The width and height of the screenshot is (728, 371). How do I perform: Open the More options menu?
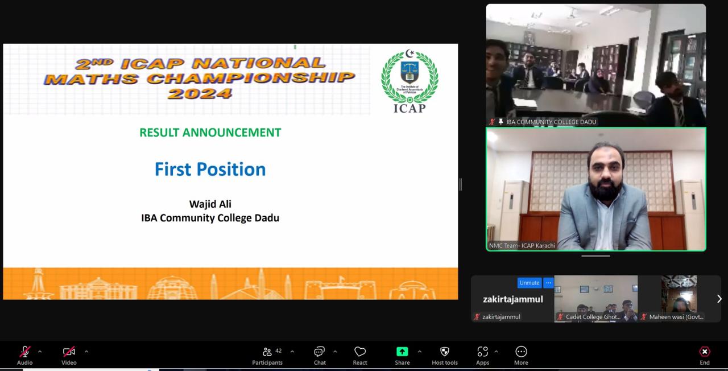[521, 355]
